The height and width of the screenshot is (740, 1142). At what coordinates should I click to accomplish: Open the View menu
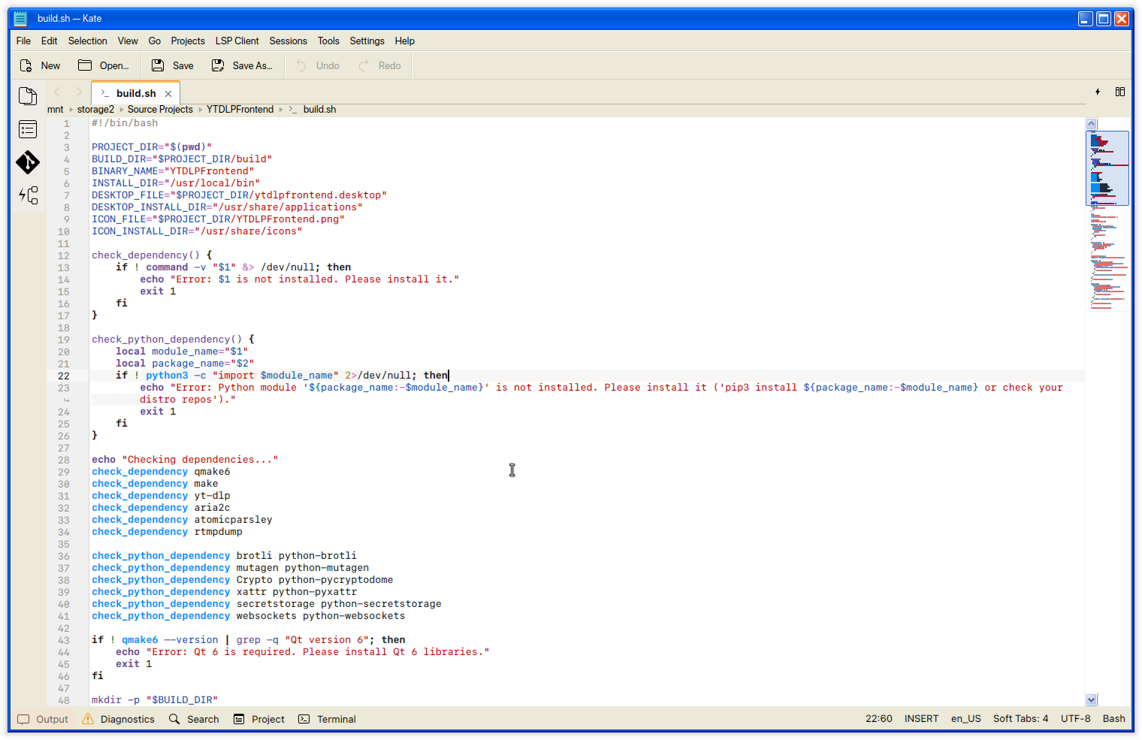pos(128,41)
